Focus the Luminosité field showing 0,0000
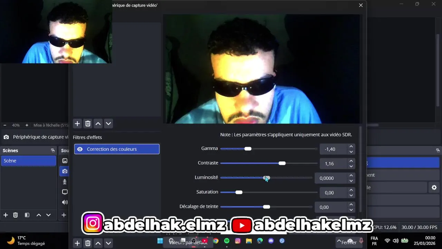Image resolution: width=442 pixels, height=249 pixels. (331, 178)
